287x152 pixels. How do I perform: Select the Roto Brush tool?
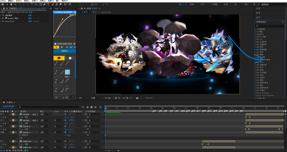(65, 4)
